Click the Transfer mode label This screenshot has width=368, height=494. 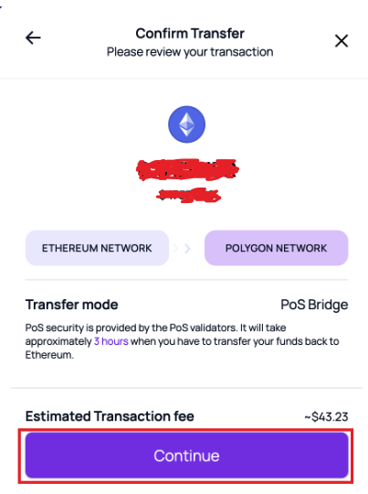(x=72, y=305)
